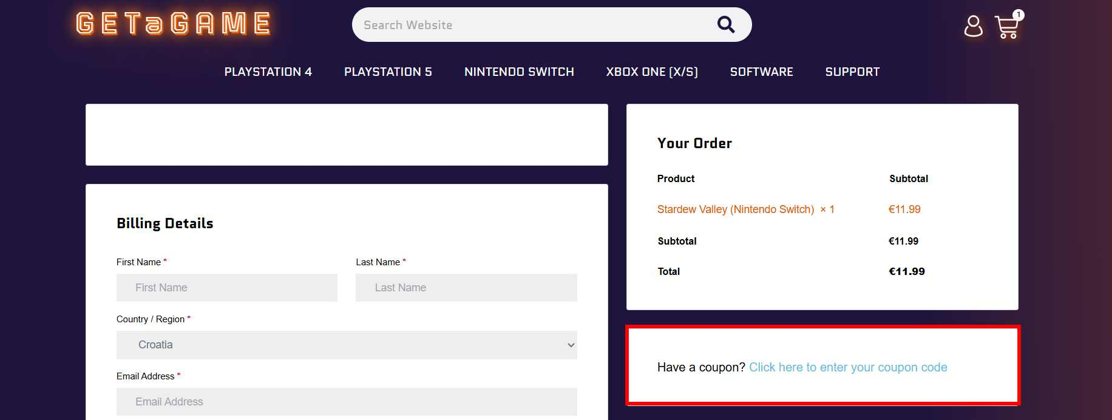The image size is (1112, 420).
Task: Focus the Email Address input
Action: 346,402
